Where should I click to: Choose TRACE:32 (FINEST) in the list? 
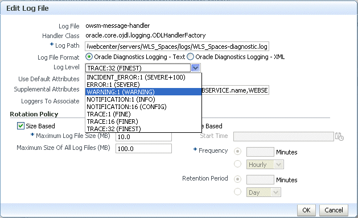[143, 129]
